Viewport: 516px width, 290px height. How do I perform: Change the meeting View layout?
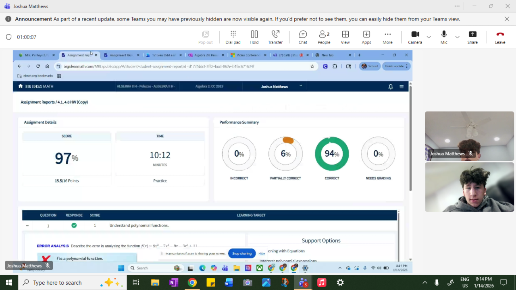point(345,37)
